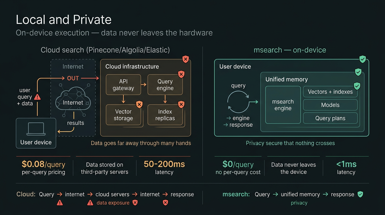The height and width of the screenshot is (215, 385).
Task: Click the laptop icon in the cloud-side User device box
Action: pyautogui.click(x=36, y=129)
